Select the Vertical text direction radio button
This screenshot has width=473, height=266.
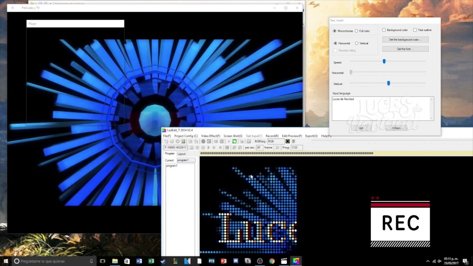pos(357,43)
